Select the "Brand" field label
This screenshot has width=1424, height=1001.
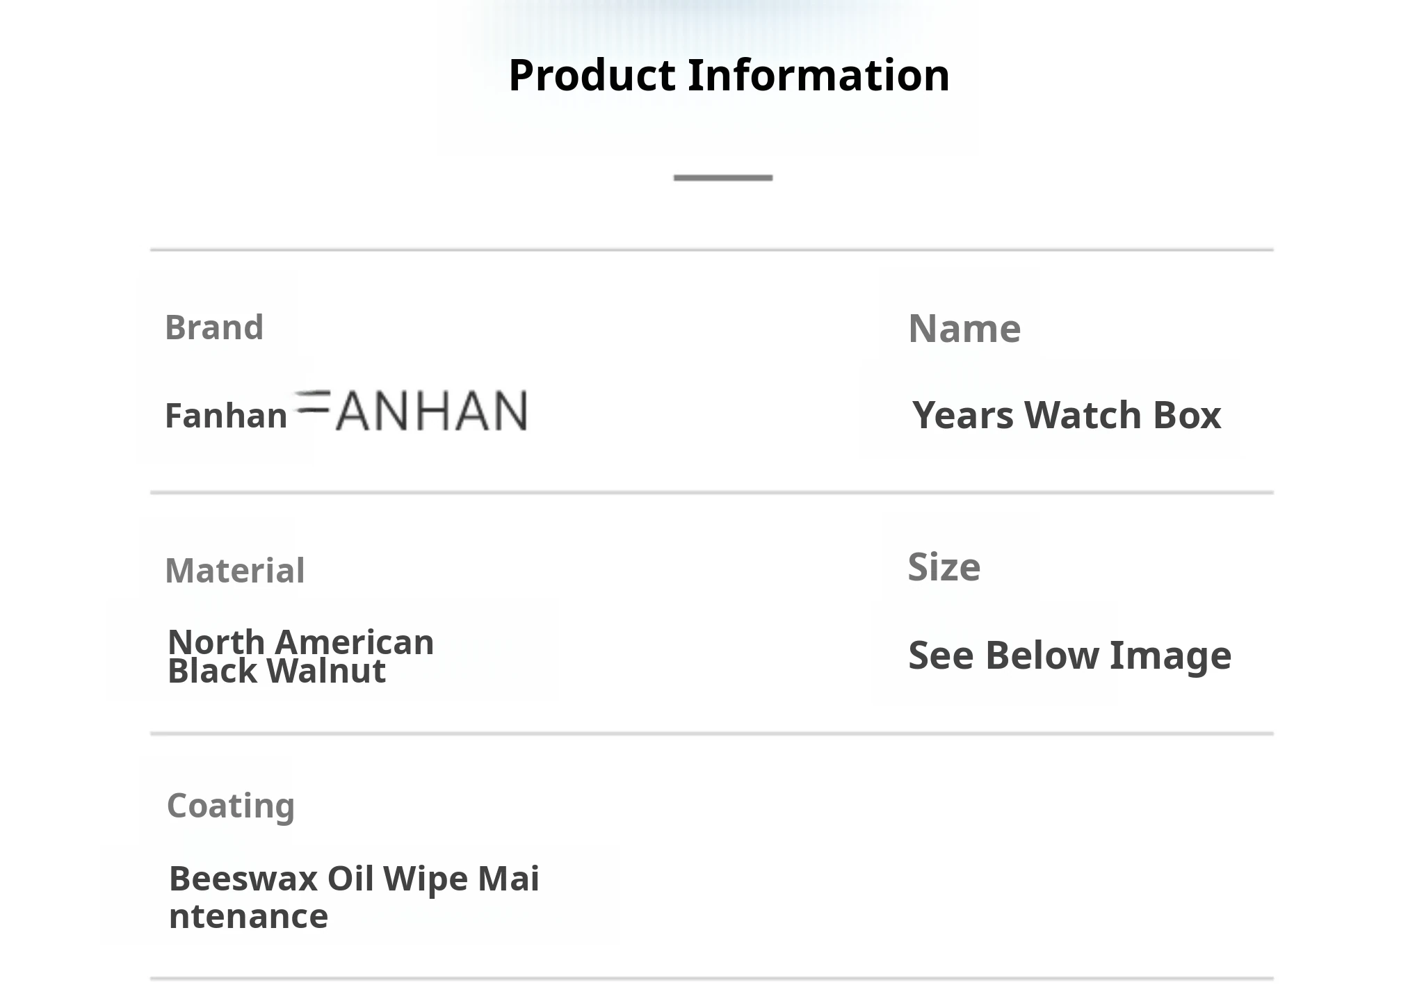coord(214,327)
